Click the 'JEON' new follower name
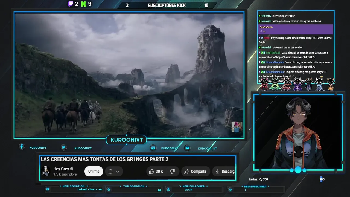 coord(188,190)
